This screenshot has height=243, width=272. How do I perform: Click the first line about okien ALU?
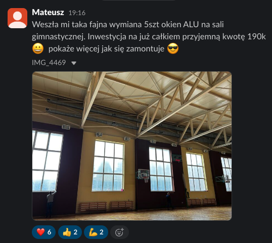[128, 24]
